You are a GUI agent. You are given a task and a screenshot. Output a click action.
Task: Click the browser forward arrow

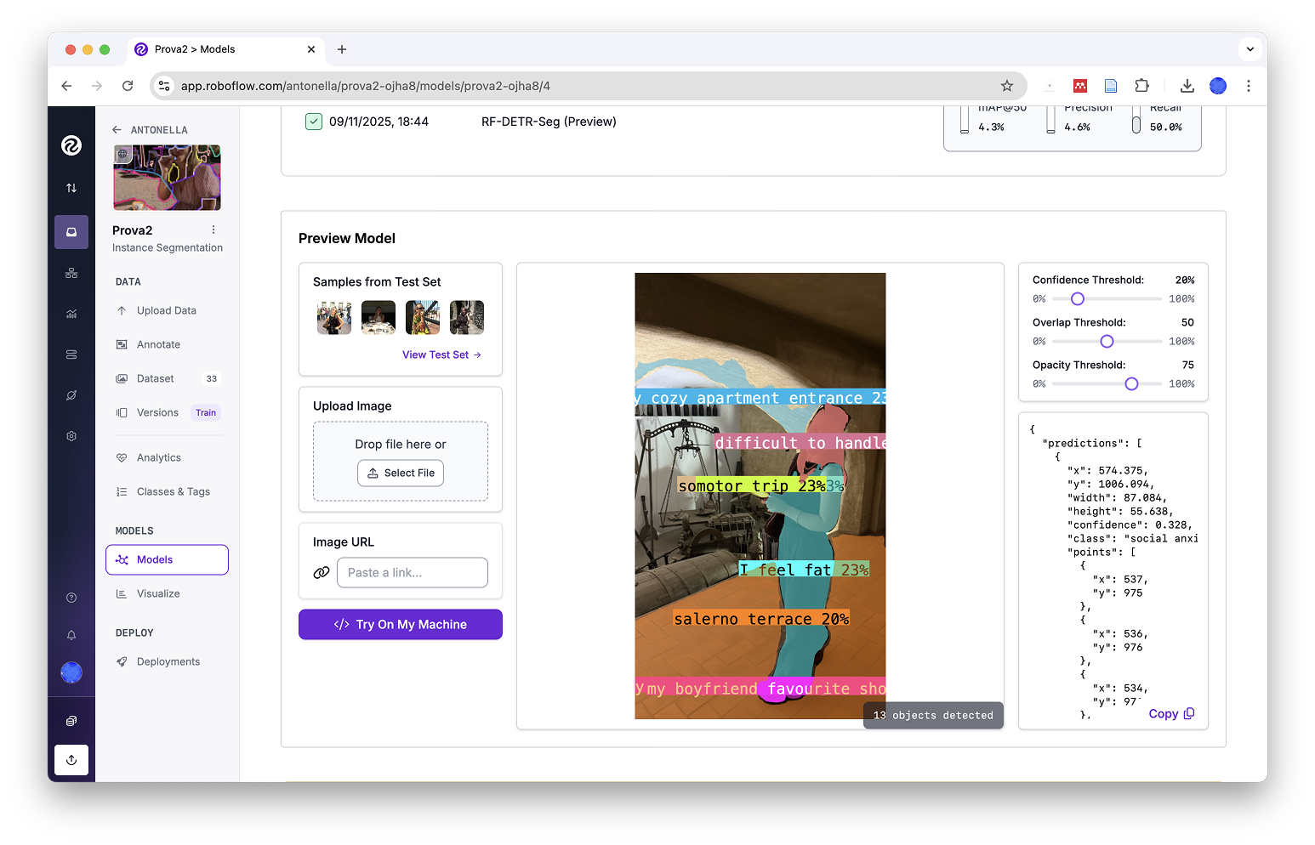click(x=97, y=86)
